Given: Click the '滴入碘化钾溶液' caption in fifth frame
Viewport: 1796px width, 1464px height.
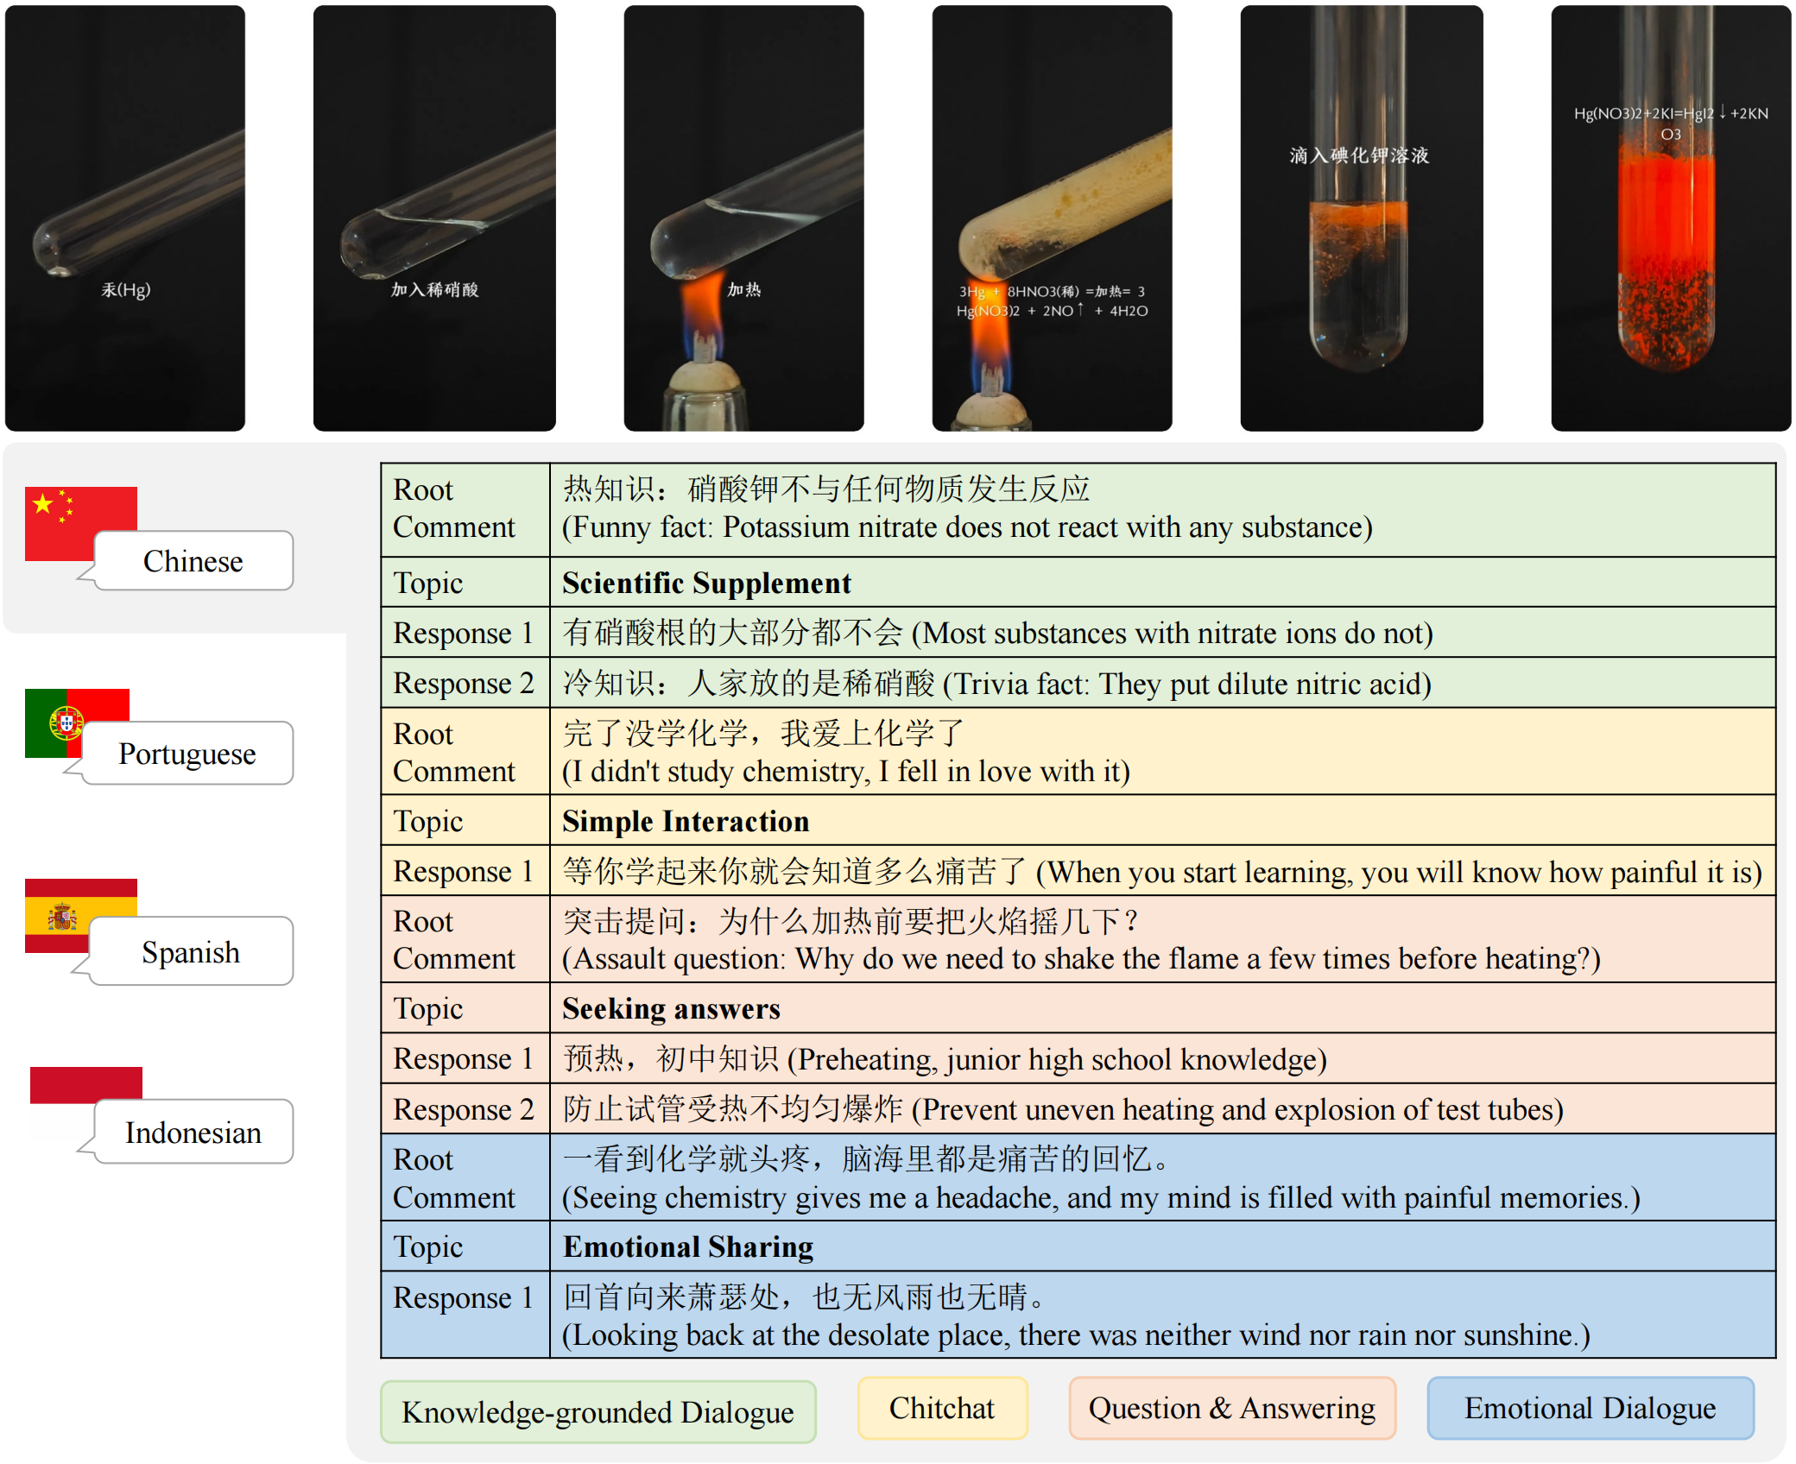Looking at the screenshot, I should click(x=1360, y=155).
